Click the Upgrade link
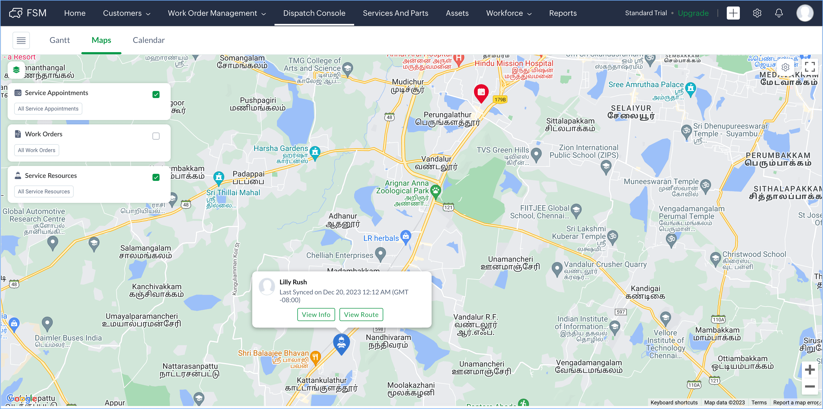The image size is (823, 409). point(693,13)
